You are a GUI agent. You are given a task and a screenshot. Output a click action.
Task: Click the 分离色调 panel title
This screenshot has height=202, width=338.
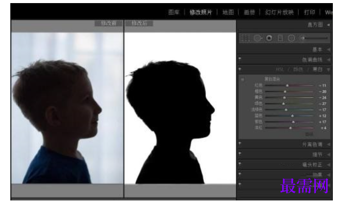pyautogui.click(x=312, y=144)
